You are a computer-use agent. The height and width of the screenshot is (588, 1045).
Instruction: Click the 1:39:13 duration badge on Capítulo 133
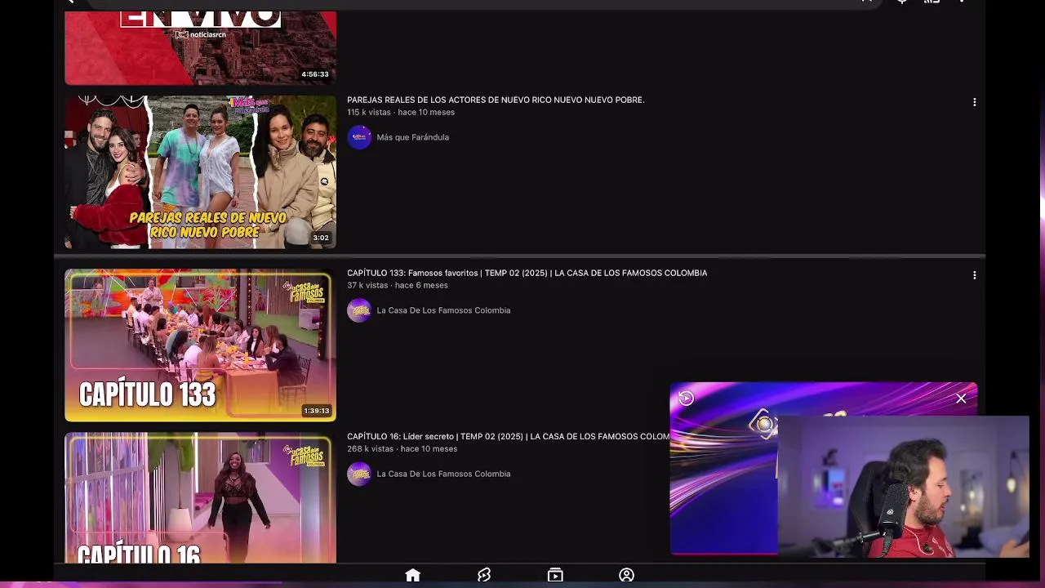click(316, 411)
